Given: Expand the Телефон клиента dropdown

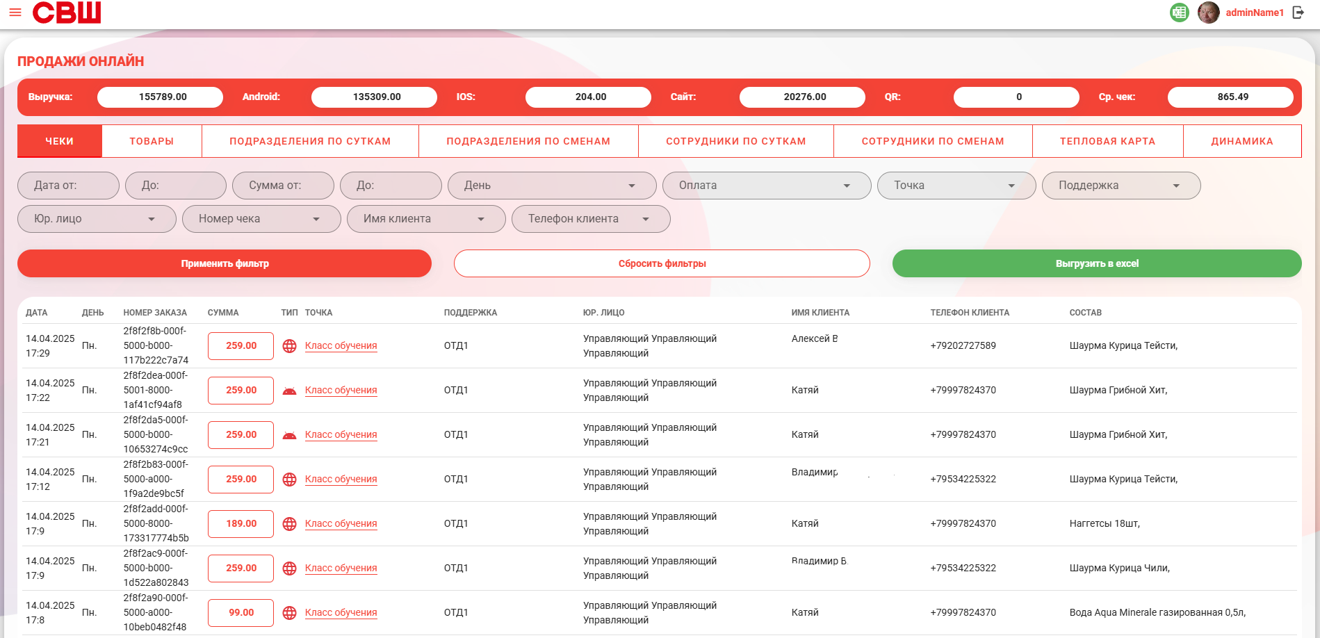Looking at the screenshot, I should [591, 219].
